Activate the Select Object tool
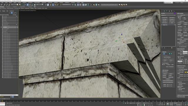This screenshot has height=106, width=188. (17, 5)
